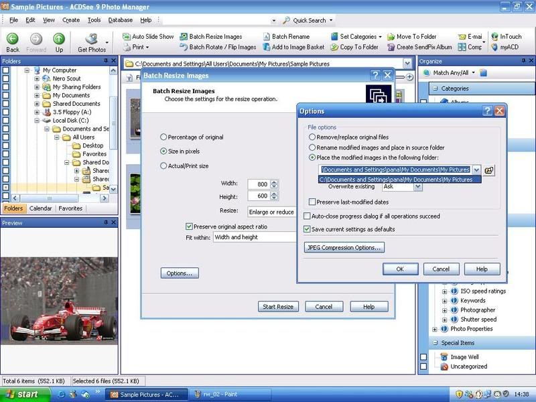Open Batch Rotate / Flip Images
The height and width of the screenshot is (402, 536).
218,47
